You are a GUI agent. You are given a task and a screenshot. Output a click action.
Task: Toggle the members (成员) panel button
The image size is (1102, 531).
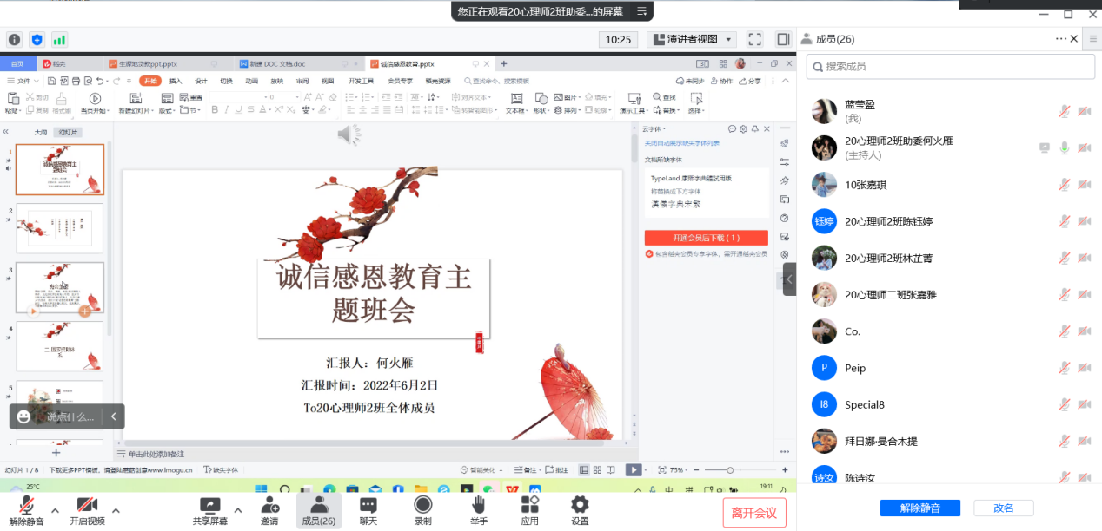pyautogui.click(x=318, y=510)
